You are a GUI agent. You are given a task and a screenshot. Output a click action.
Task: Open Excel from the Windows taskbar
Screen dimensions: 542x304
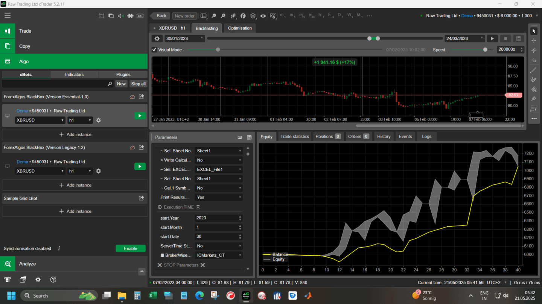(x=153, y=296)
